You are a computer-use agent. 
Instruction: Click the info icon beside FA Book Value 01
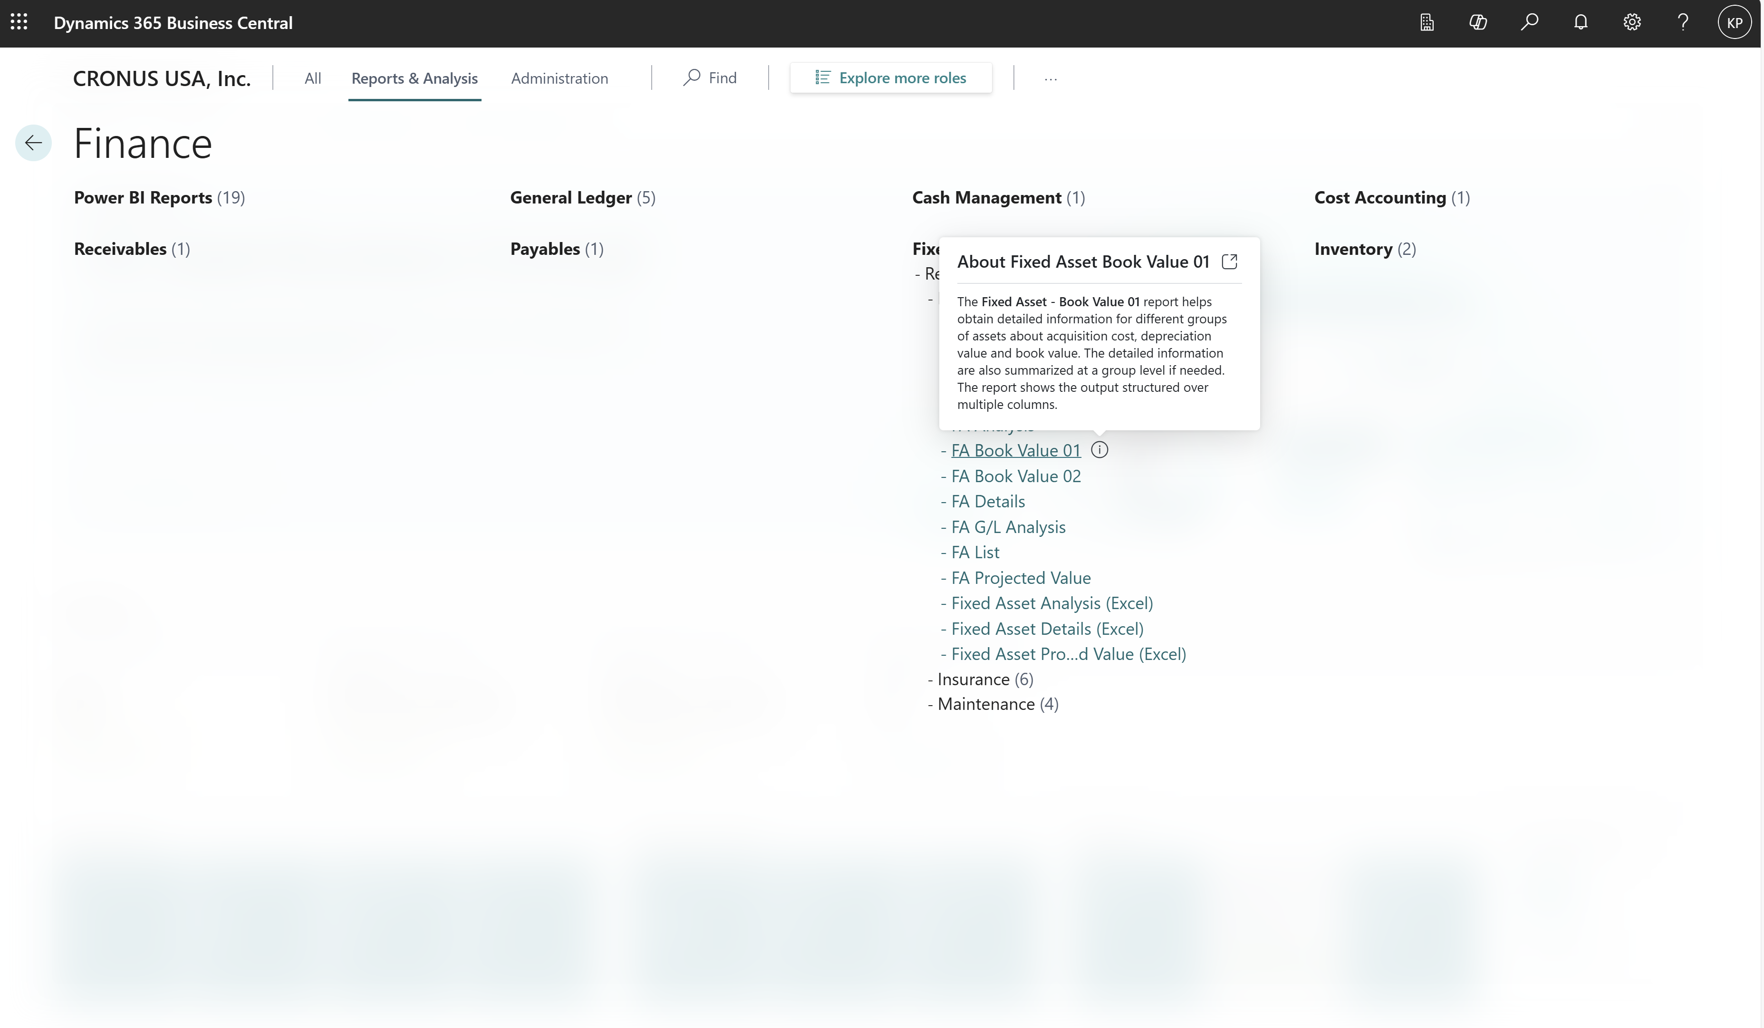[x=1099, y=450]
